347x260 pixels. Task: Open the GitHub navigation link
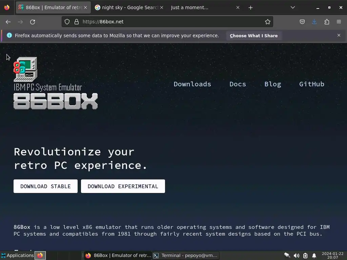(x=312, y=84)
